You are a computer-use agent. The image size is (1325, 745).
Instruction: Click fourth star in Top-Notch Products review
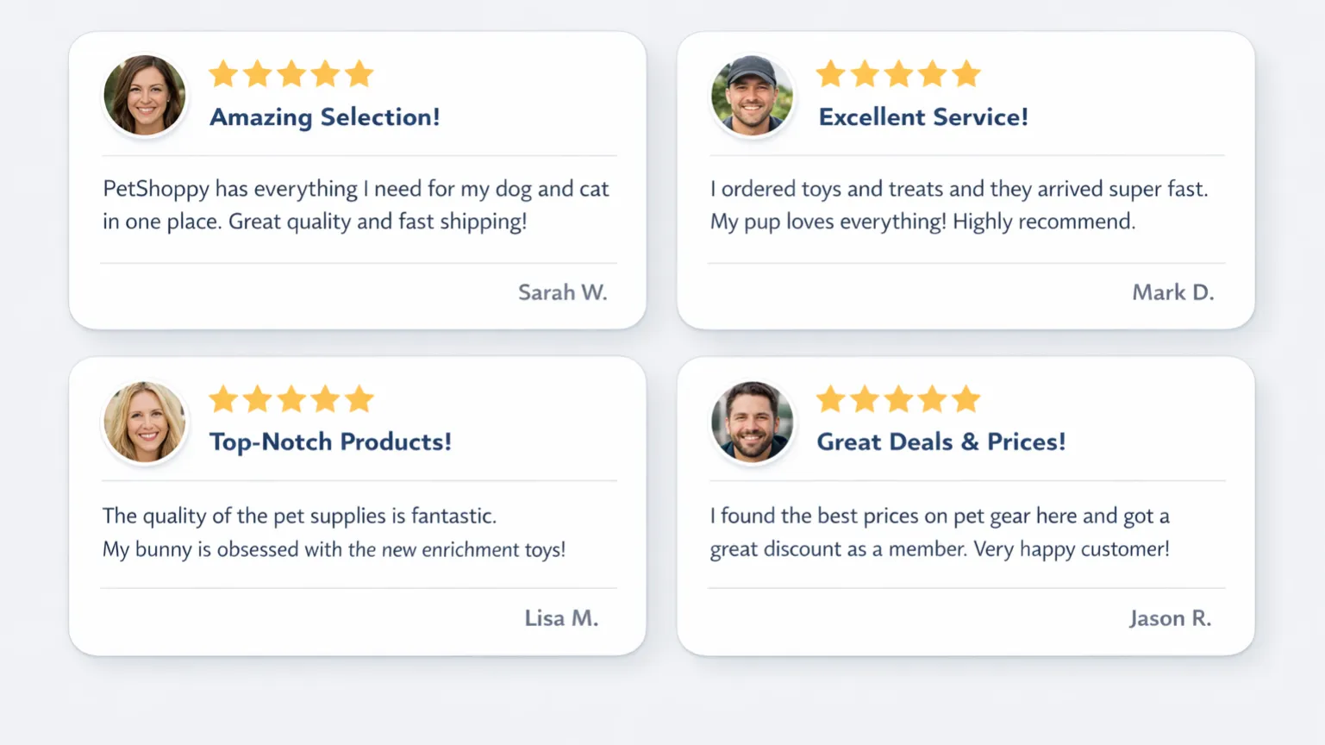[326, 399]
